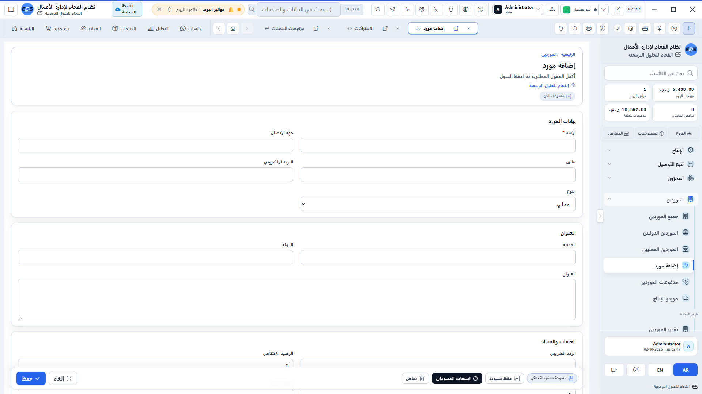702x394 pixels.
Task: Toggle dark mode moon icon
Action: pyautogui.click(x=436, y=9)
